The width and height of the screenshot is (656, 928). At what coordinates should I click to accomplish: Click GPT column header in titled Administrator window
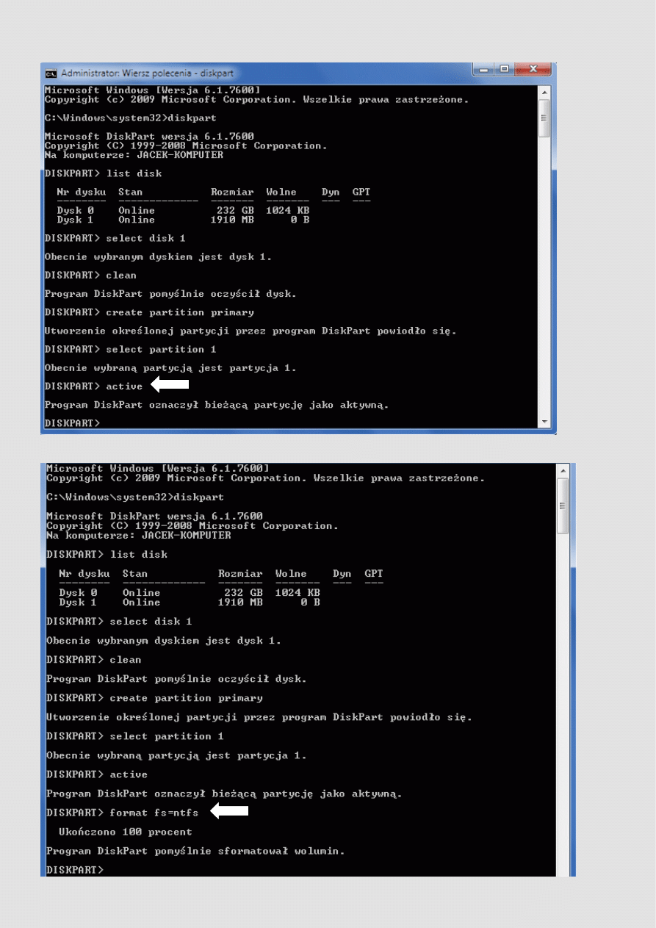point(361,192)
